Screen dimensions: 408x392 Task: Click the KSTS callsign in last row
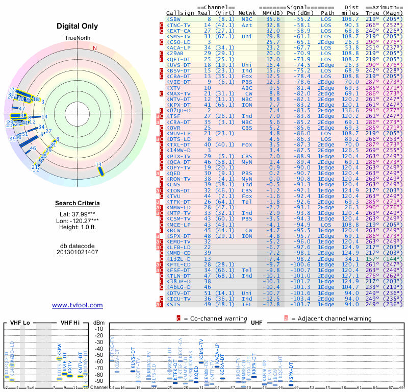(173, 305)
